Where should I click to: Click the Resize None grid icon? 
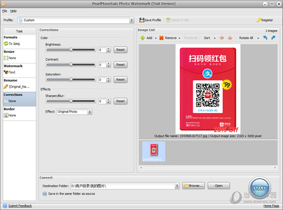click(x=6, y=58)
